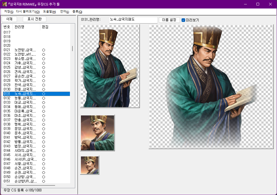Click the 번호 column header

click(7, 27)
